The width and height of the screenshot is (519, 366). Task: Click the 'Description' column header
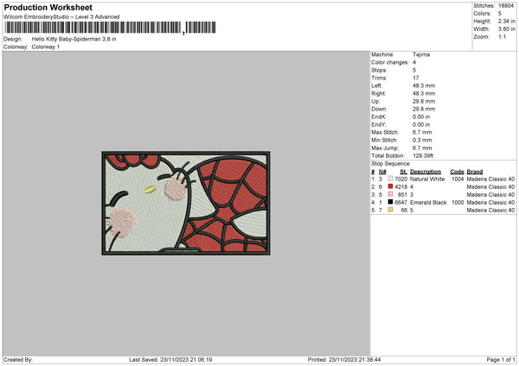[426, 172]
